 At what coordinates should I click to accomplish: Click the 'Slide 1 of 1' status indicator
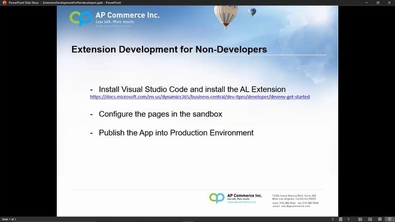point(9,220)
